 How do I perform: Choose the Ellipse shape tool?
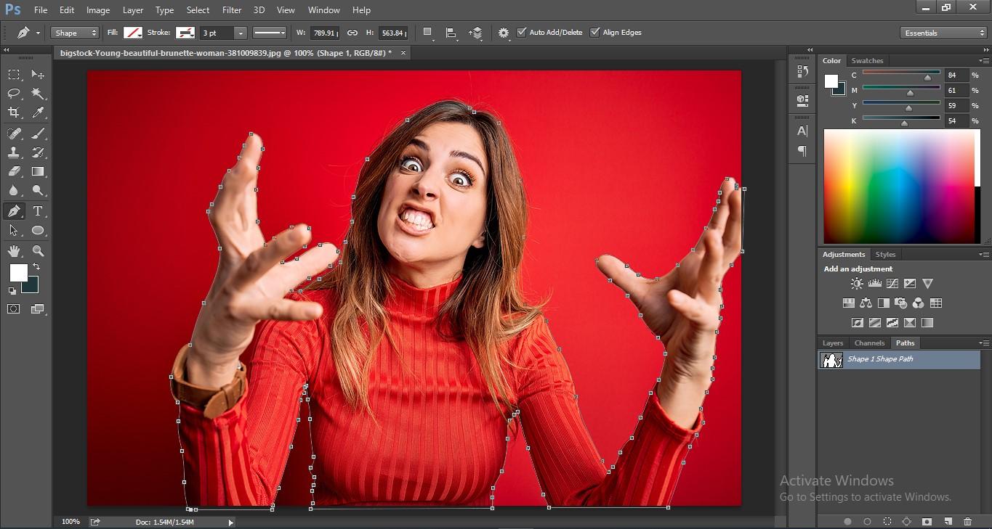[38, 230]
